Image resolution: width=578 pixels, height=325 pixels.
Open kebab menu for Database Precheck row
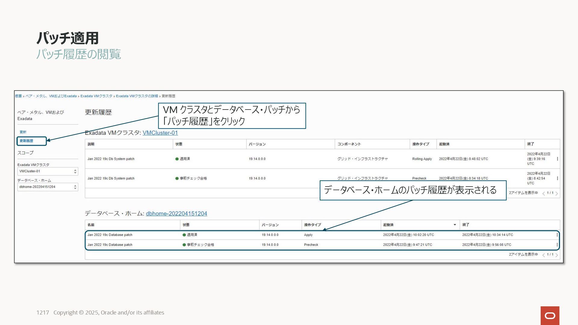click(557, 245)
